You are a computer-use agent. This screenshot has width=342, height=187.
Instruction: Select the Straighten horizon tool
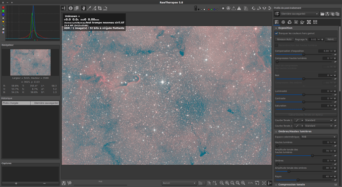[x=105, y=8]
